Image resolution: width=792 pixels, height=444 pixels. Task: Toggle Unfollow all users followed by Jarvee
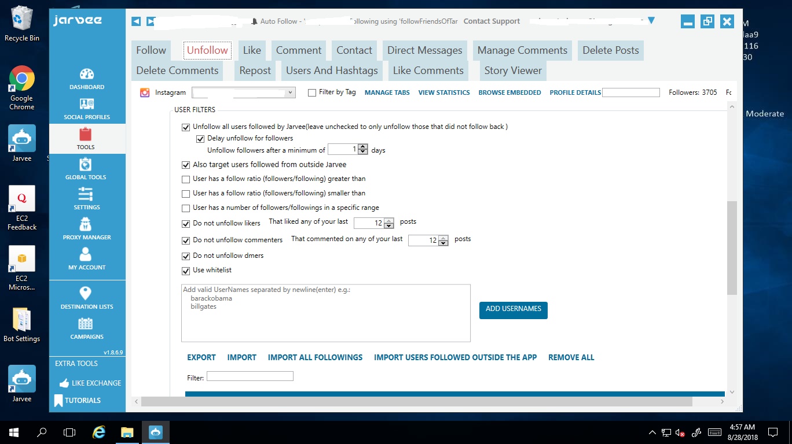point(186,127)
